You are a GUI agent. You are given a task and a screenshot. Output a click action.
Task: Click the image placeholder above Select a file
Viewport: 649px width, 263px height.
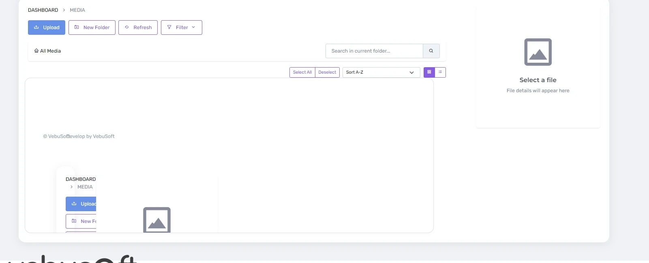(538, 52)
